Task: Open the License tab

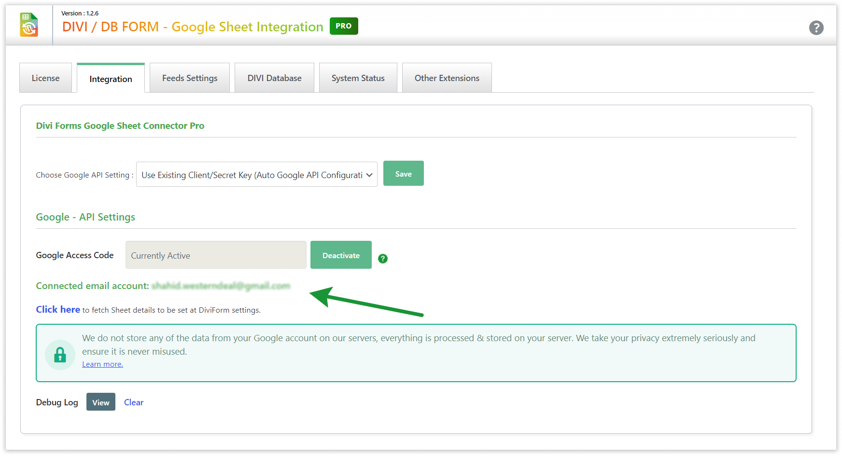Action: (45, 78)
